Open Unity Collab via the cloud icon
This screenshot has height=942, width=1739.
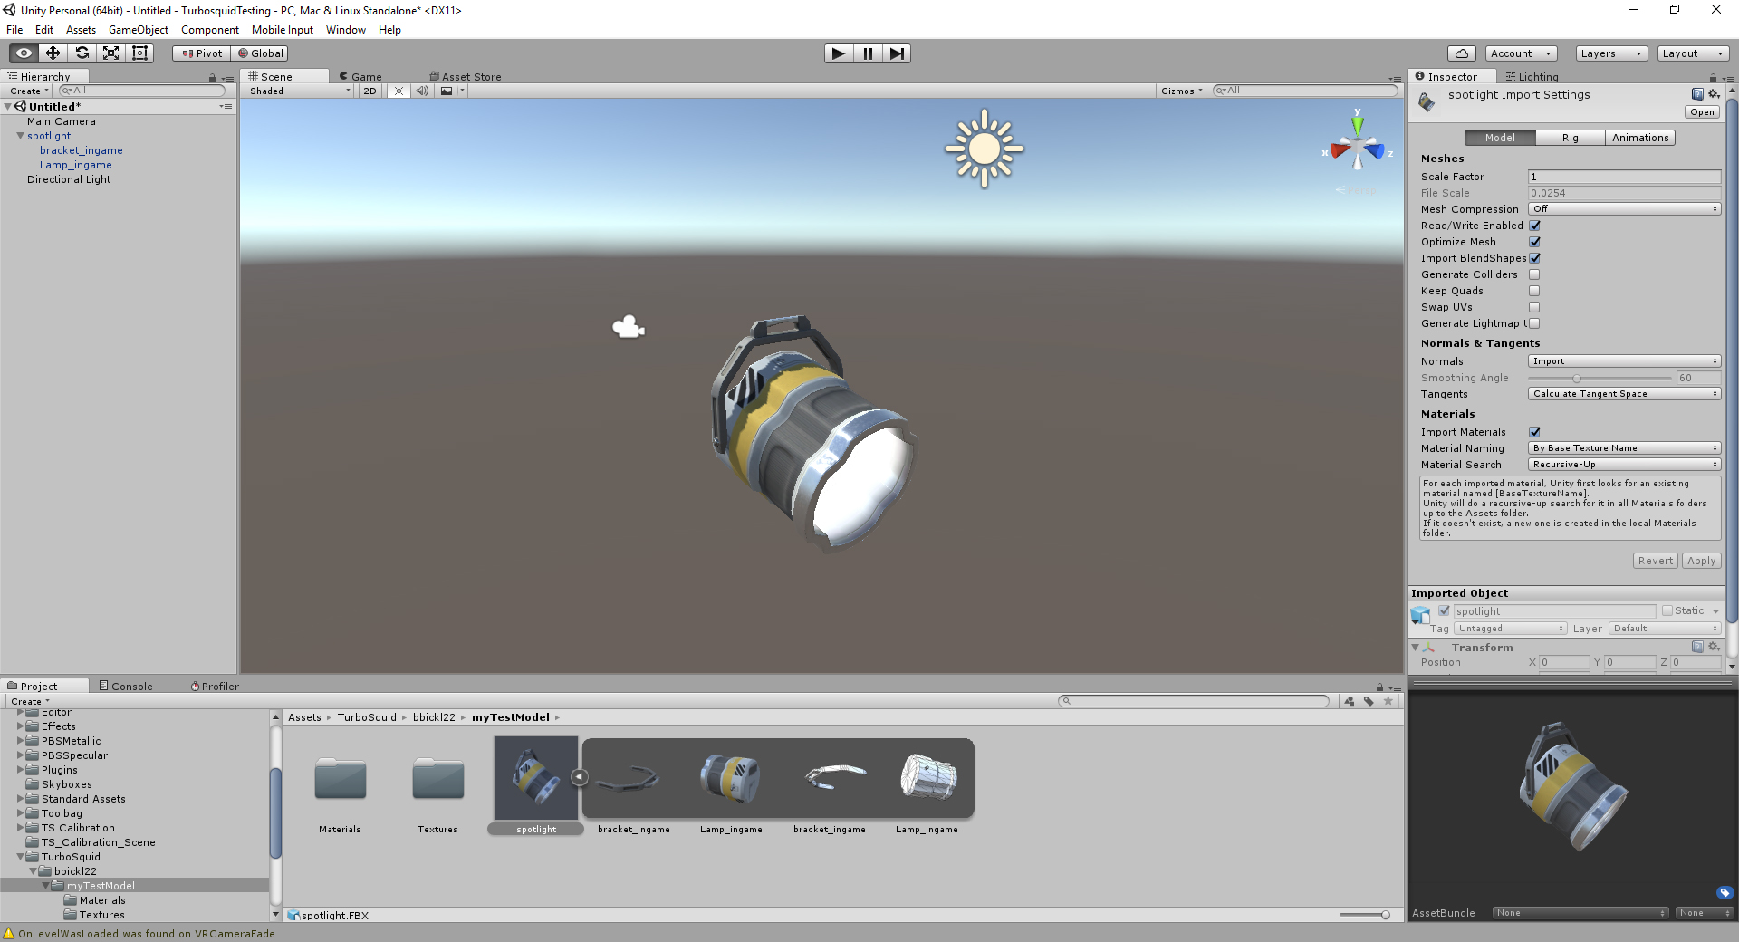click(x=1459, y=53)
